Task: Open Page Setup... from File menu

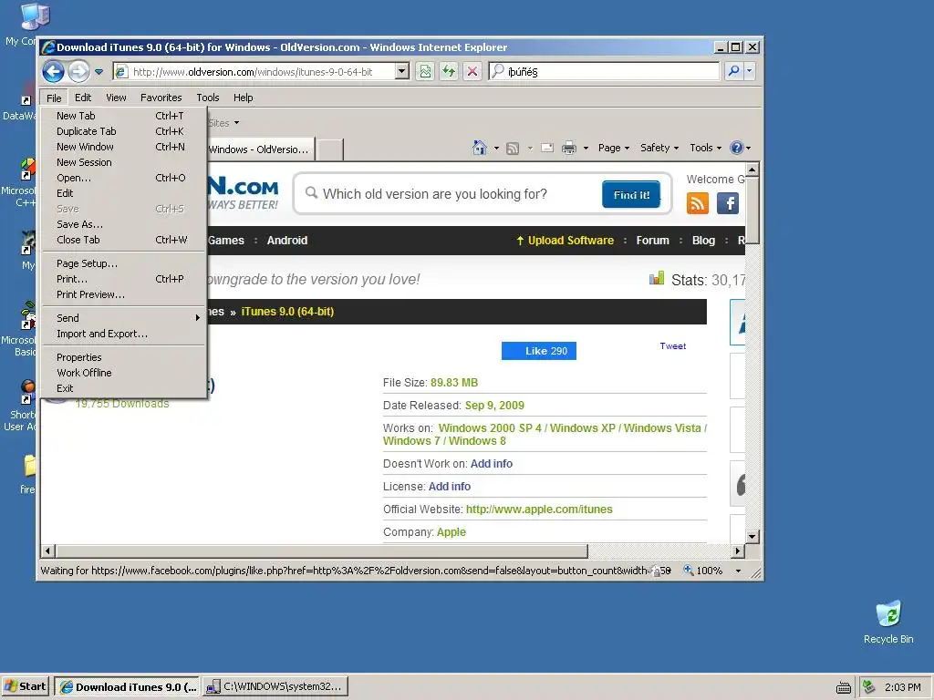Action: pyautogui.click(x=124, y=263)
